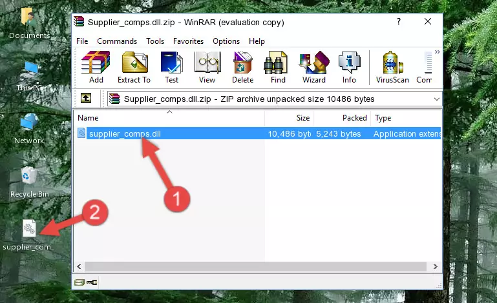Image resolution: width=497 pixels, height=303 pixels.
Task: Sort by Name column header
Action: 169,118
